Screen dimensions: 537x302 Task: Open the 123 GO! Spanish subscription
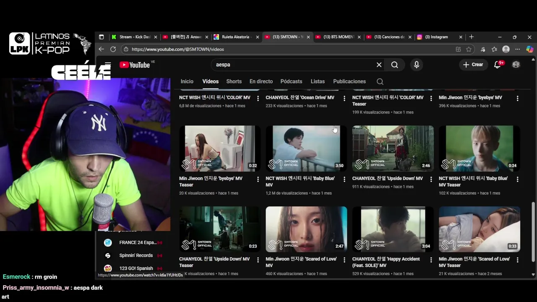tap(133, 268)
